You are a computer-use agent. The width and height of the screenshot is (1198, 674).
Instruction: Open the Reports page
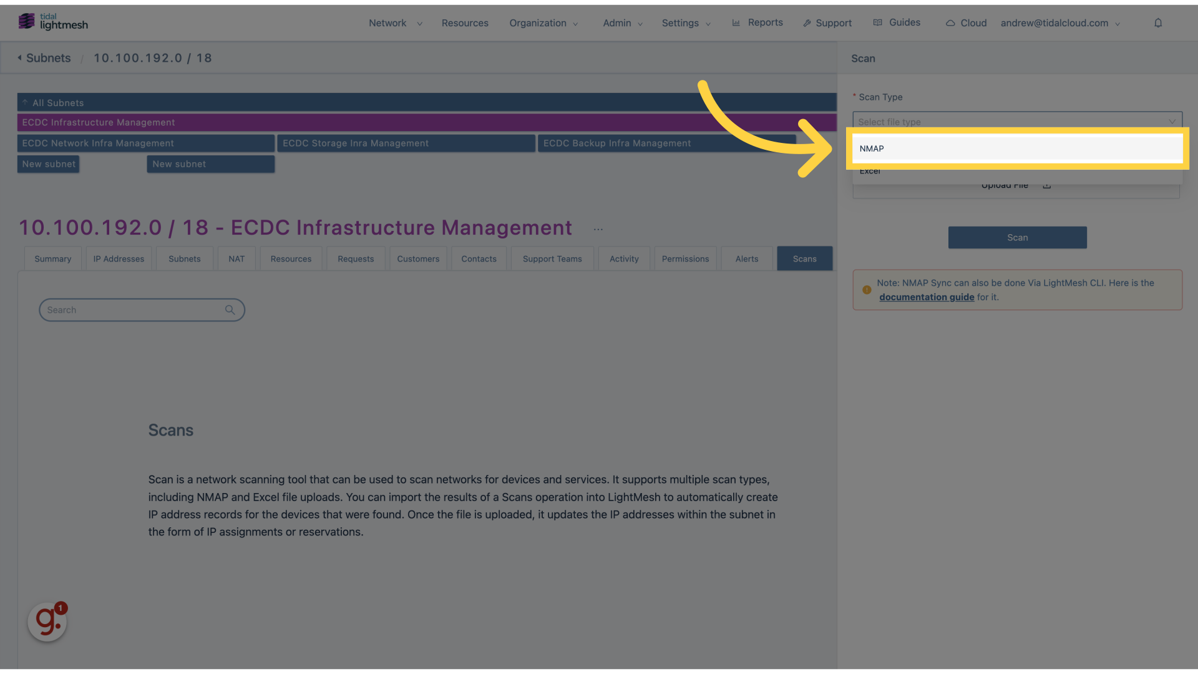pos(757,22)
